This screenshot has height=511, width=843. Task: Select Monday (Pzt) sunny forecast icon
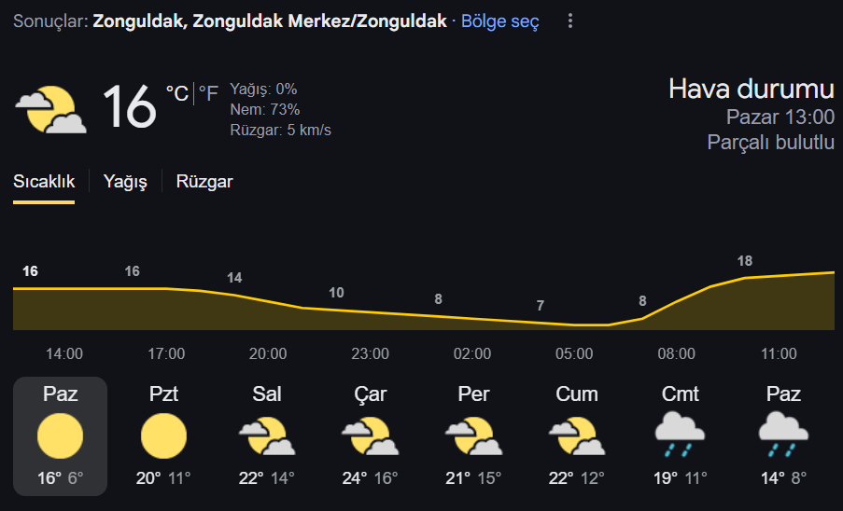pyautogui.click(x=164, y=435)
